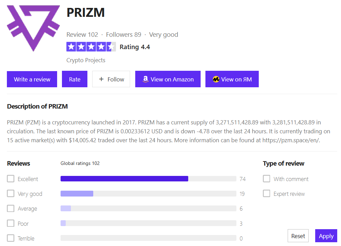341x246 pixels.
Task: Check the Average reviews checkbox
Action: point(11,209)
